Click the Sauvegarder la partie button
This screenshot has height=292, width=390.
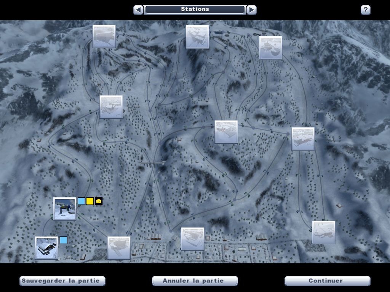[x=62, y=281]
